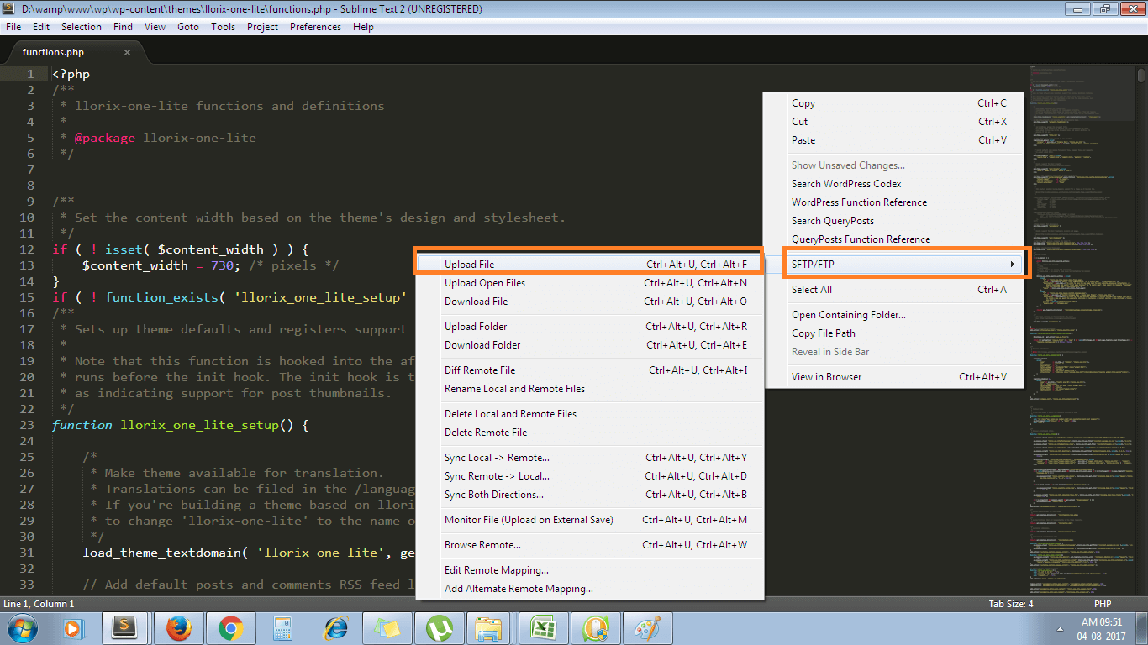Viewport: 1148px width, 645px height.
Task: Open the Tab Size selector in status bar
Action: tap(1011, 604)
